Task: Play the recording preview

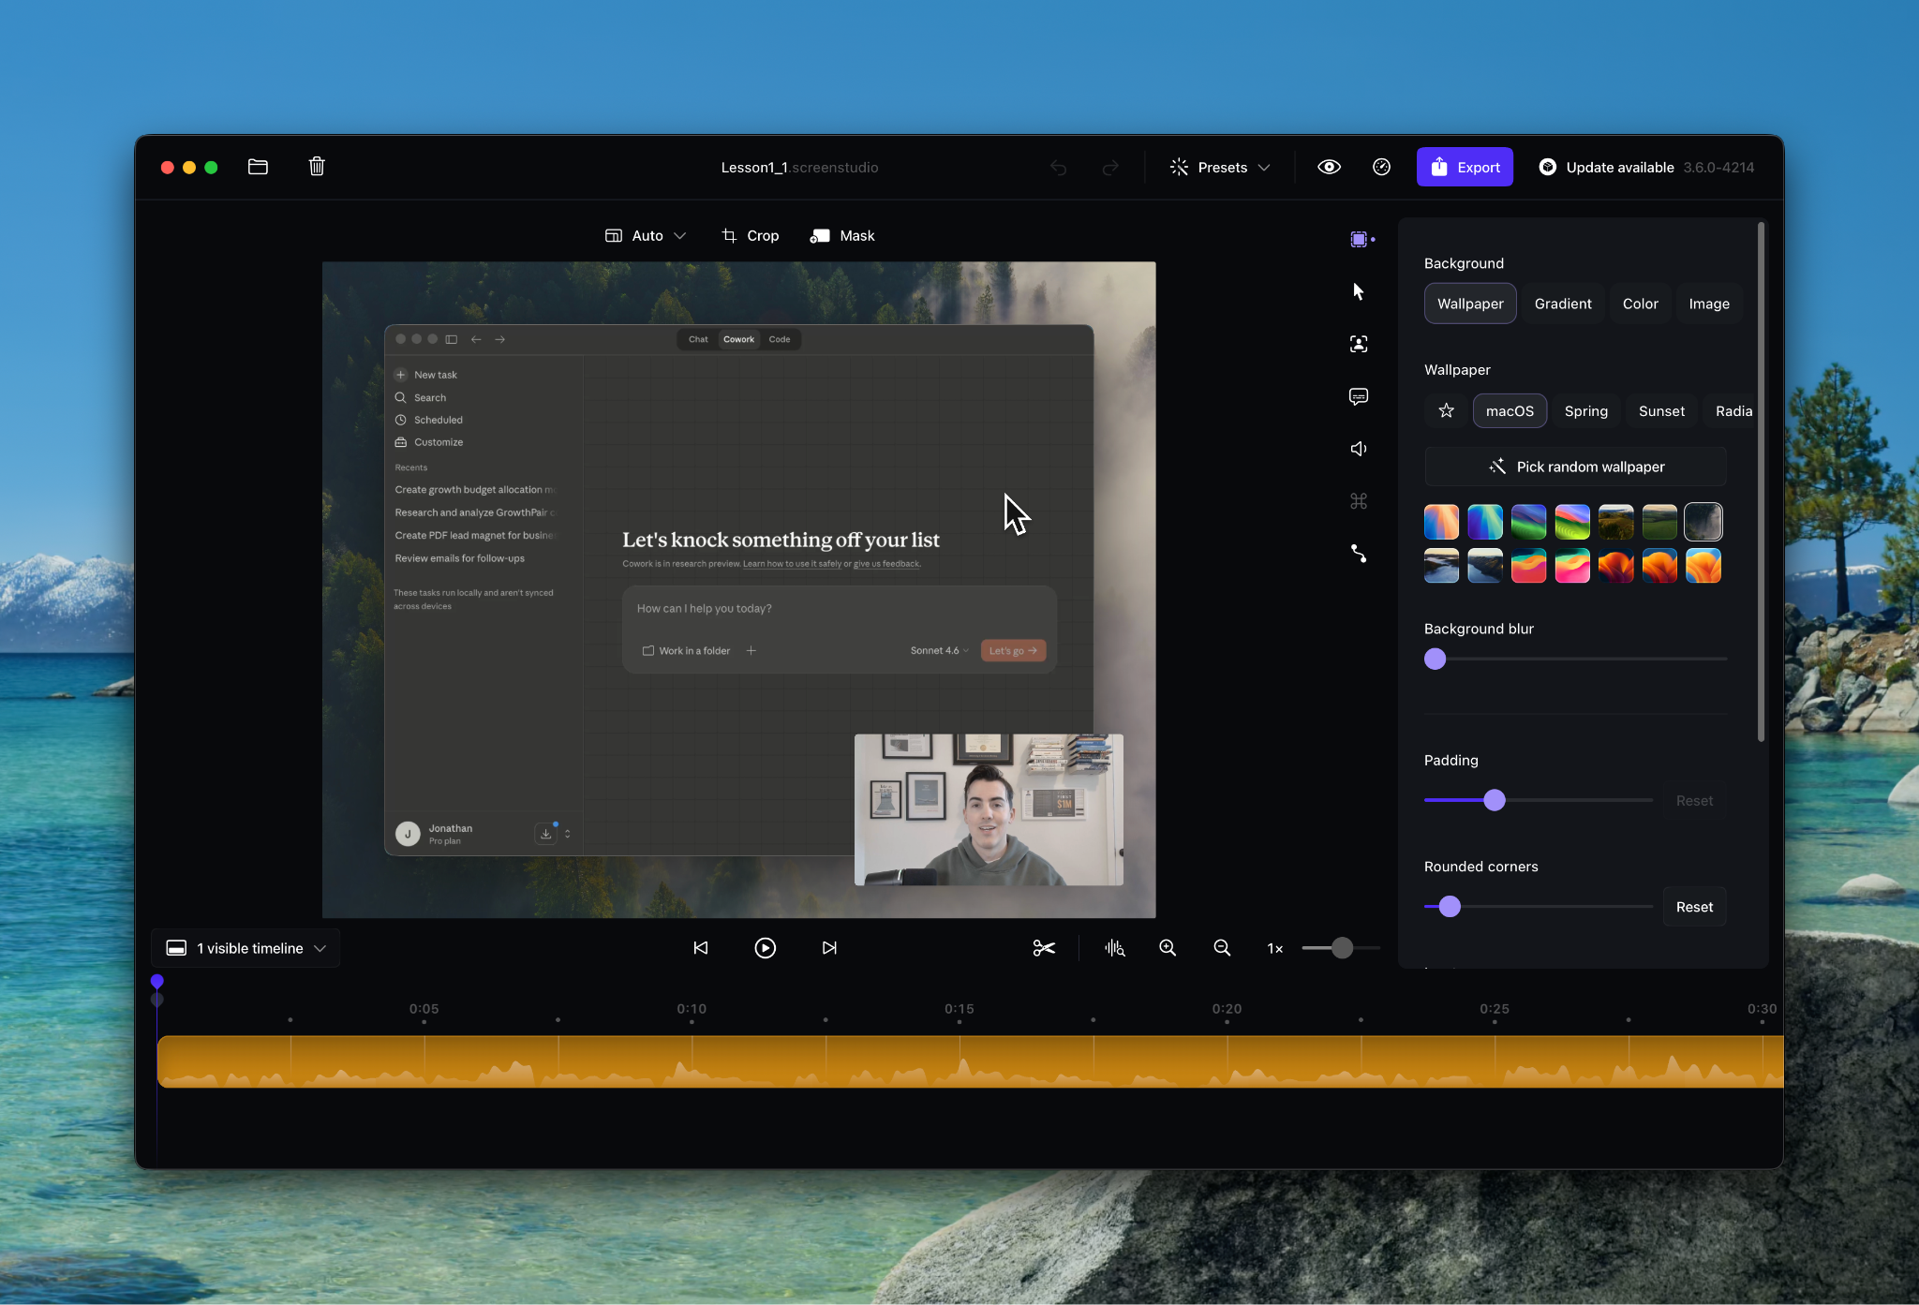Action: [x=765, y=948]
